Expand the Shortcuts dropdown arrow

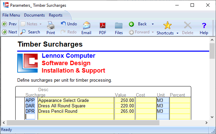[x=177, y=33]
